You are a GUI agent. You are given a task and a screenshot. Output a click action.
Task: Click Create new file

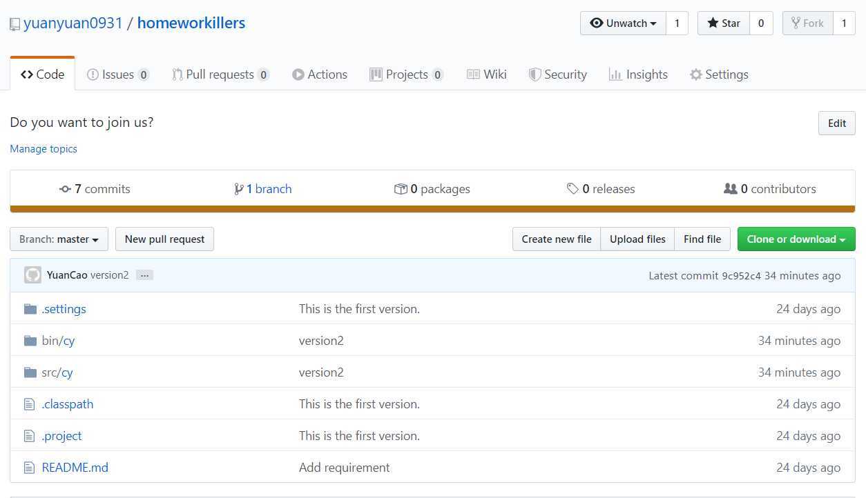(x=557, y=239)
